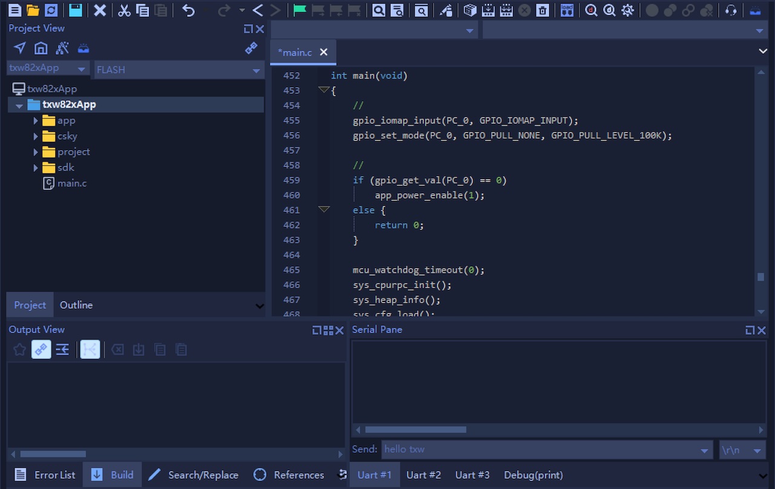Click the headset support icon
This screenshot has height=489, width=775.
click(731, 10)
